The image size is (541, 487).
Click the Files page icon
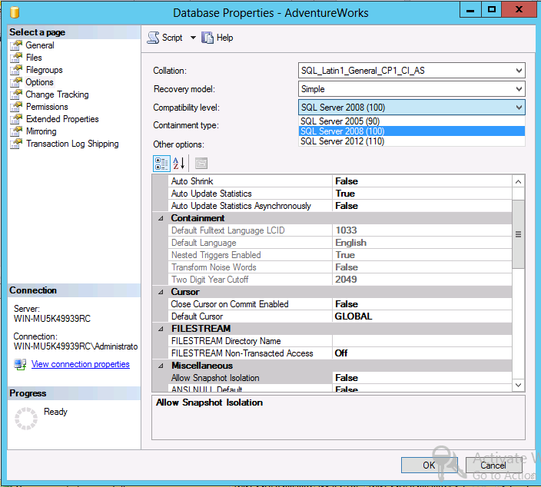coord(16,58)
